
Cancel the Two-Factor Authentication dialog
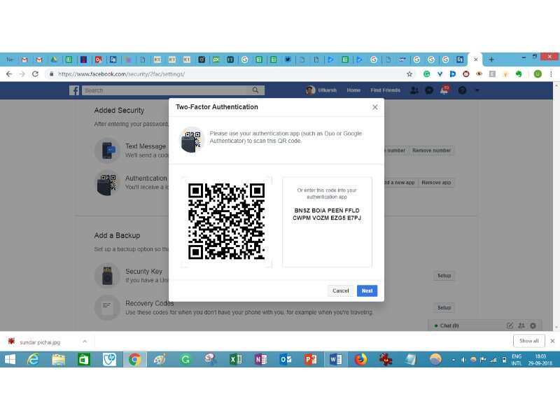tap(340, 290)
